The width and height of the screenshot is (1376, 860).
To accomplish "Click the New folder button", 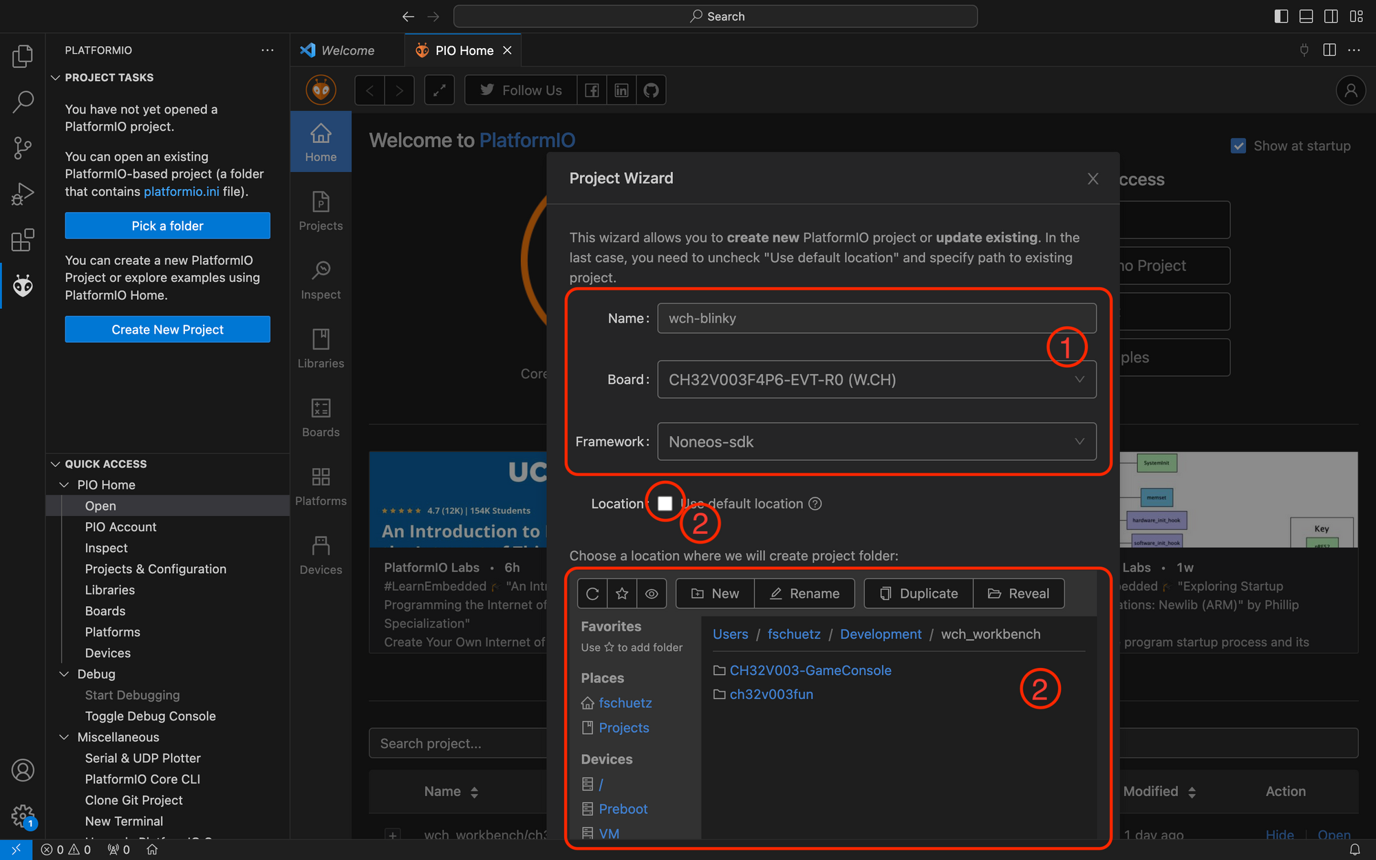I will (x=715, y=593).
